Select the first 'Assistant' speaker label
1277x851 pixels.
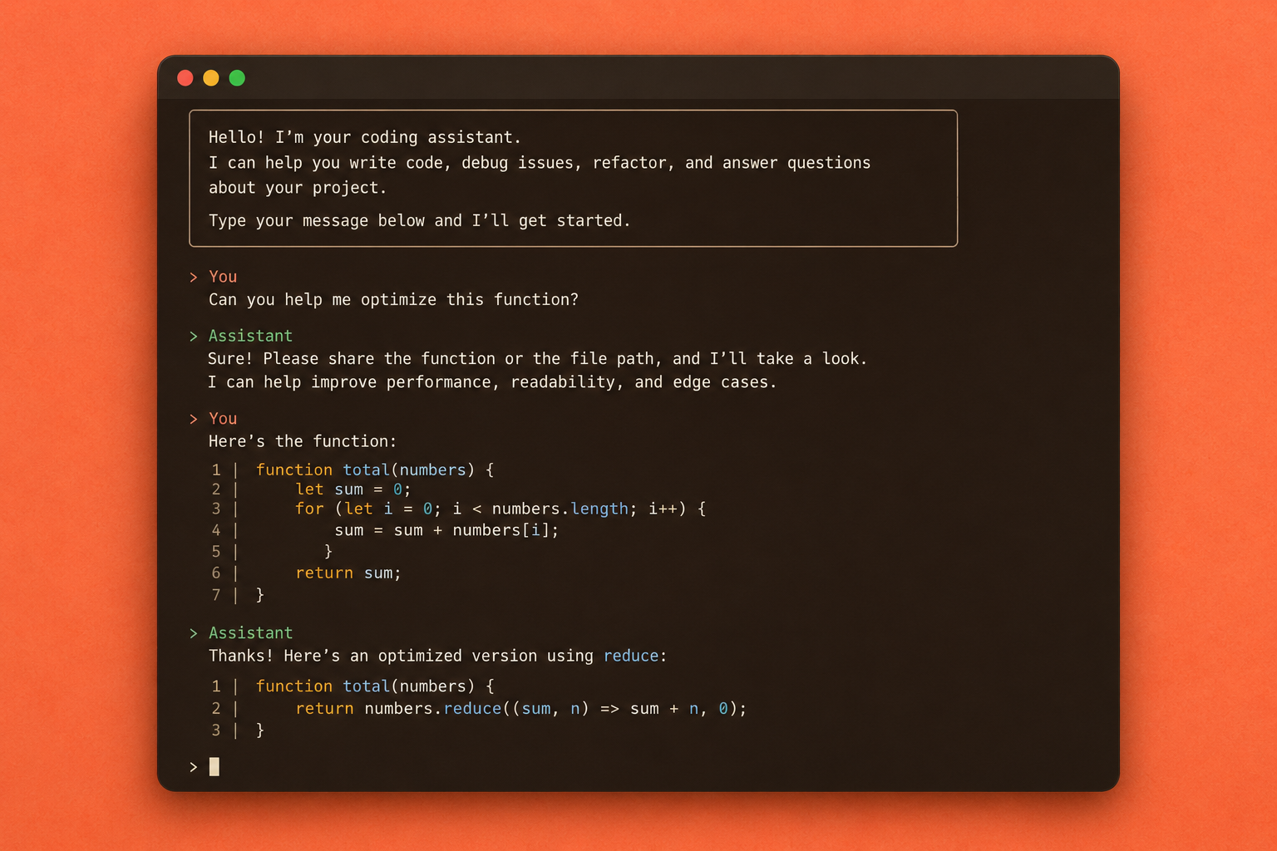250,336
